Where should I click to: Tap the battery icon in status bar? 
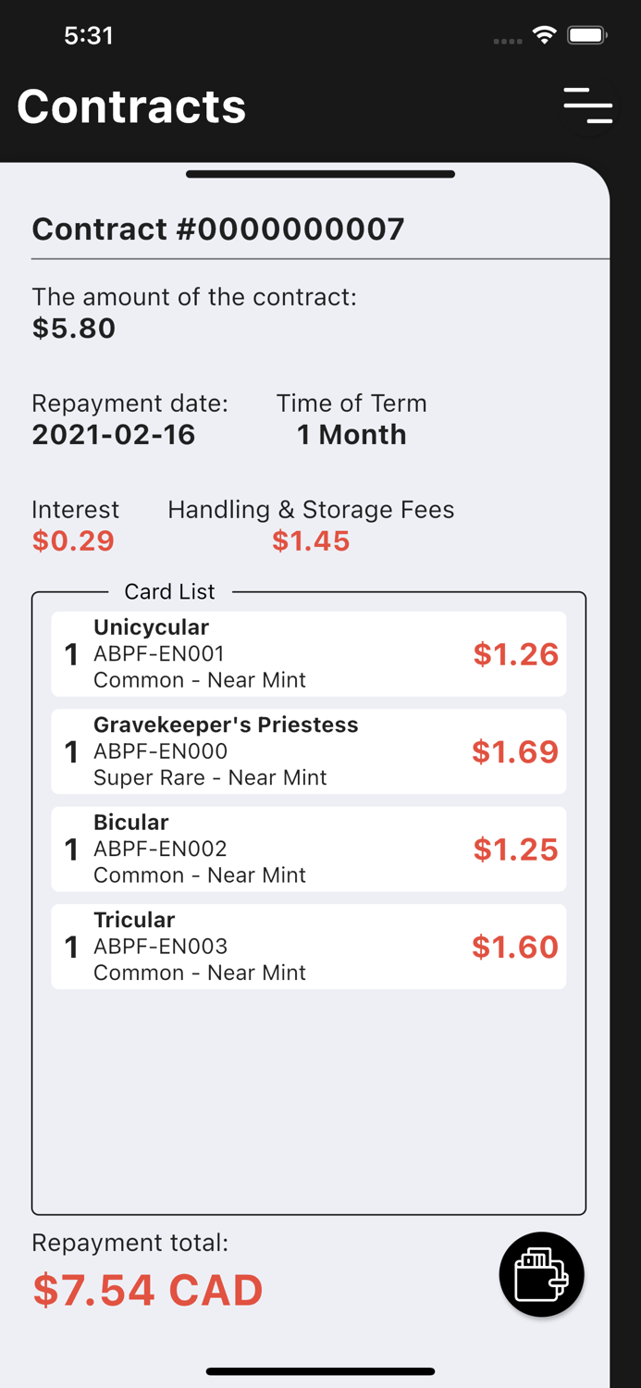pos(586,34)
